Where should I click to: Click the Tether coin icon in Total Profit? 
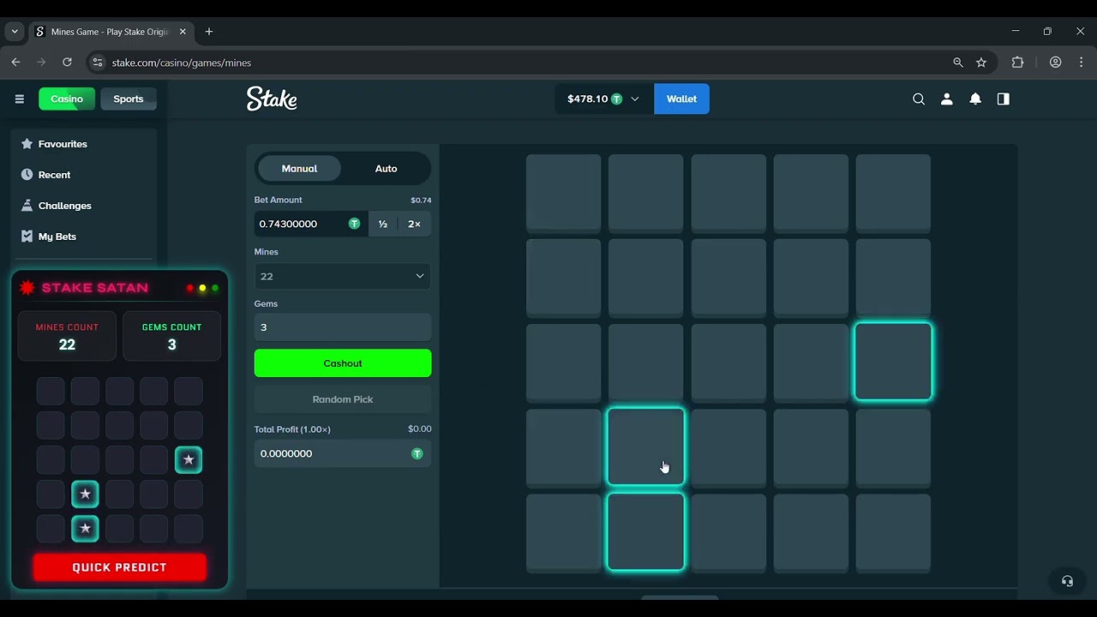[417, 453]
